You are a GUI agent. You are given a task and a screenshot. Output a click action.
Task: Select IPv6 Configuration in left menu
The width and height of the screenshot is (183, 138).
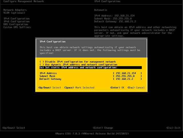click(x=17, y=21)
